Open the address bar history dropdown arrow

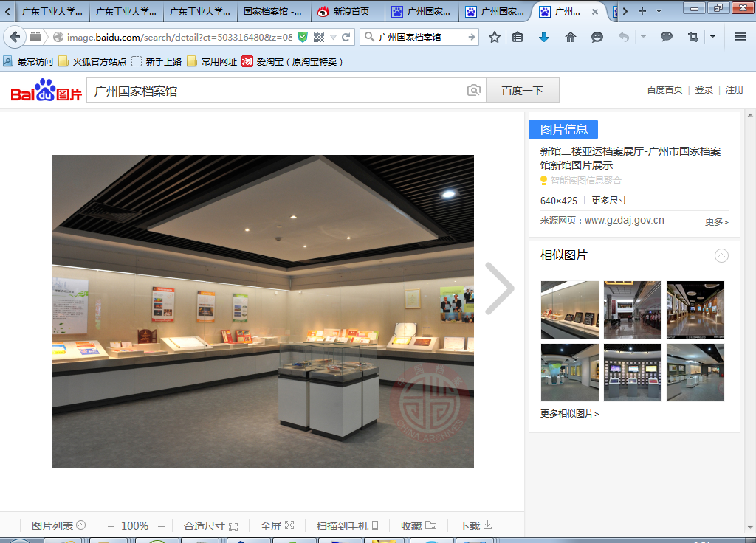(333, 37)
